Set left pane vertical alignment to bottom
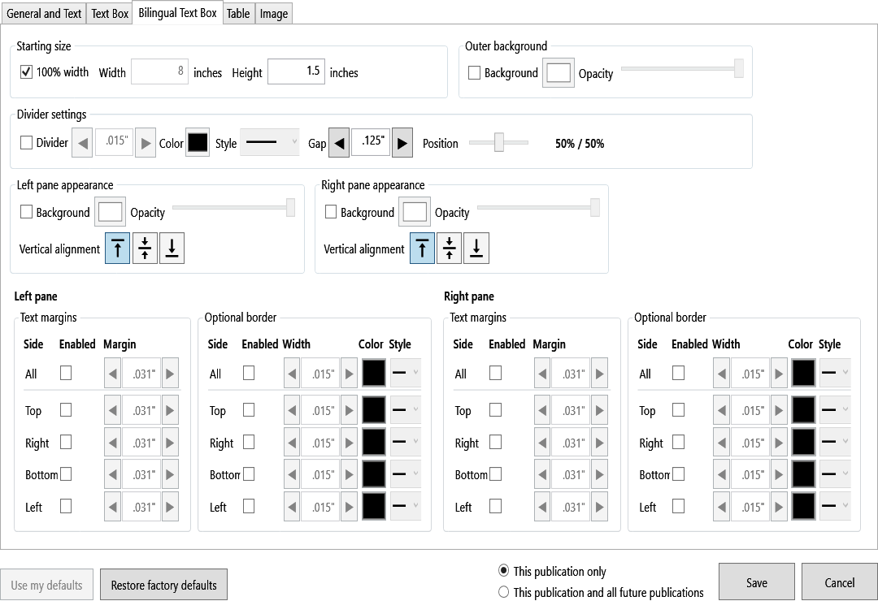The image size is (878, 601). click(x=172, y=248)
